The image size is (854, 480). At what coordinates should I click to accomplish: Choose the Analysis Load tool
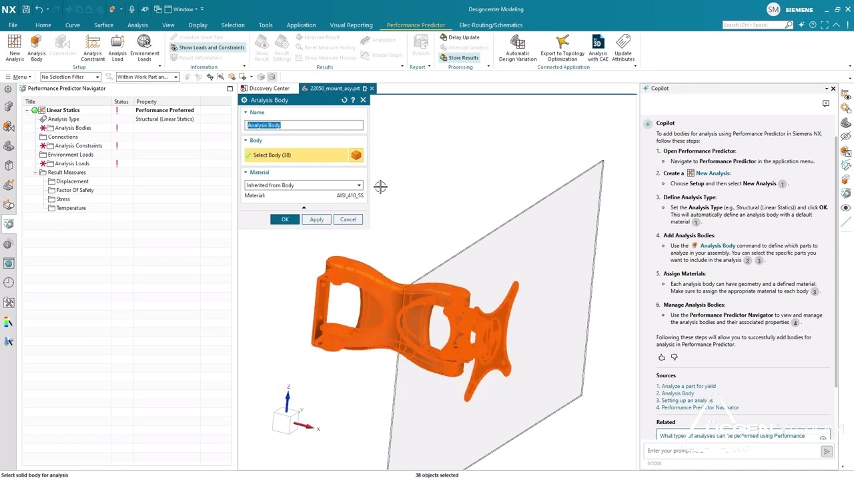[117, 48]
